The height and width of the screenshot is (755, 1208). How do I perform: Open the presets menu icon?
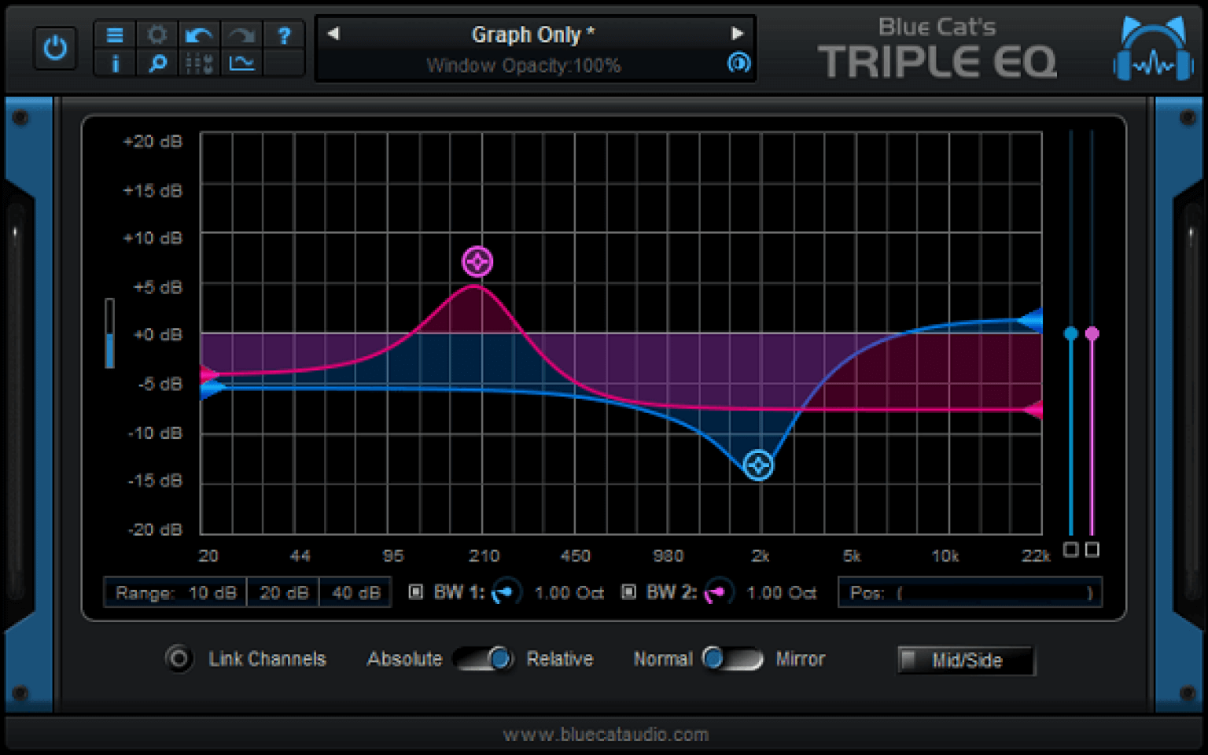(x=114, y=35)
